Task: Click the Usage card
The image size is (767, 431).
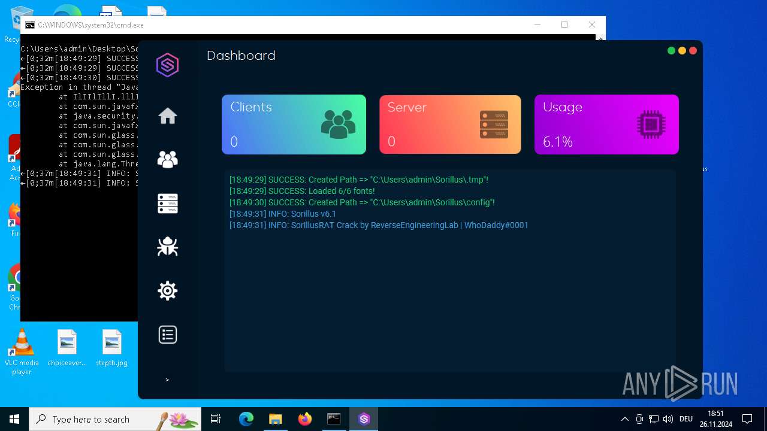Action: [606, 125]
